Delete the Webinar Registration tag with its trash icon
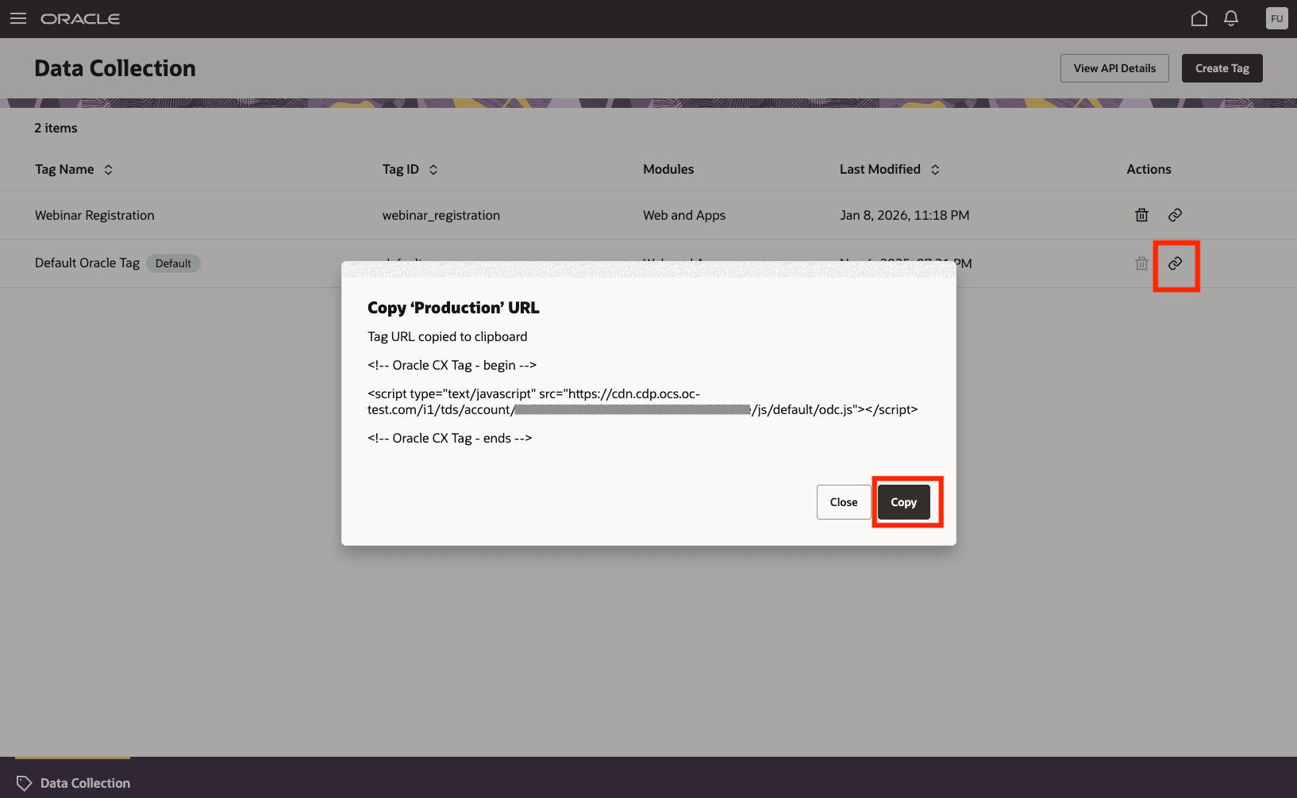The height and width of the screenshot is (798, 1297). click(x=1141, y=215)
